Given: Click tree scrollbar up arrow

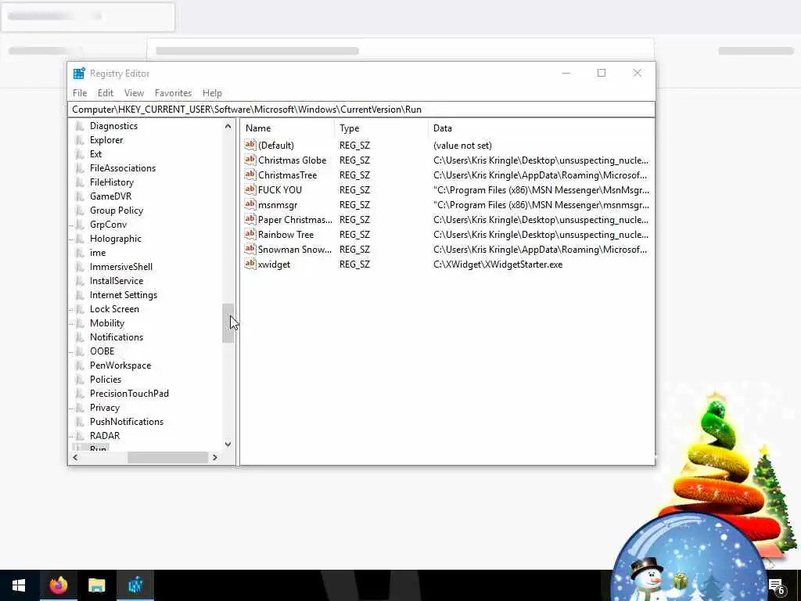Looking at the screenshot, I should pos(228,126).
